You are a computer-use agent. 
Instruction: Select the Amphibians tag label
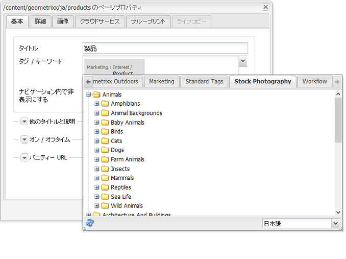[126, 104]
